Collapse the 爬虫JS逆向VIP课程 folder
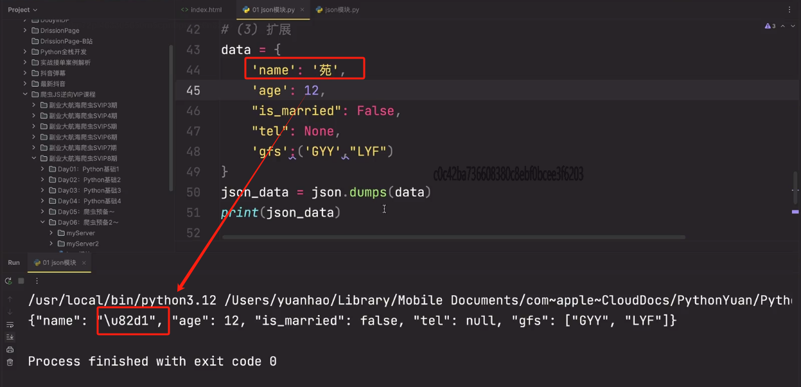 point(26,94)
